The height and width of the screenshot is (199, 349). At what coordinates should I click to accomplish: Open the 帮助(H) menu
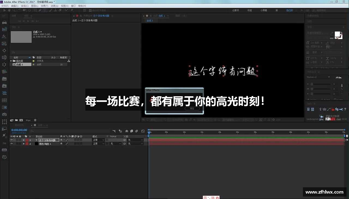coord(82,6)
